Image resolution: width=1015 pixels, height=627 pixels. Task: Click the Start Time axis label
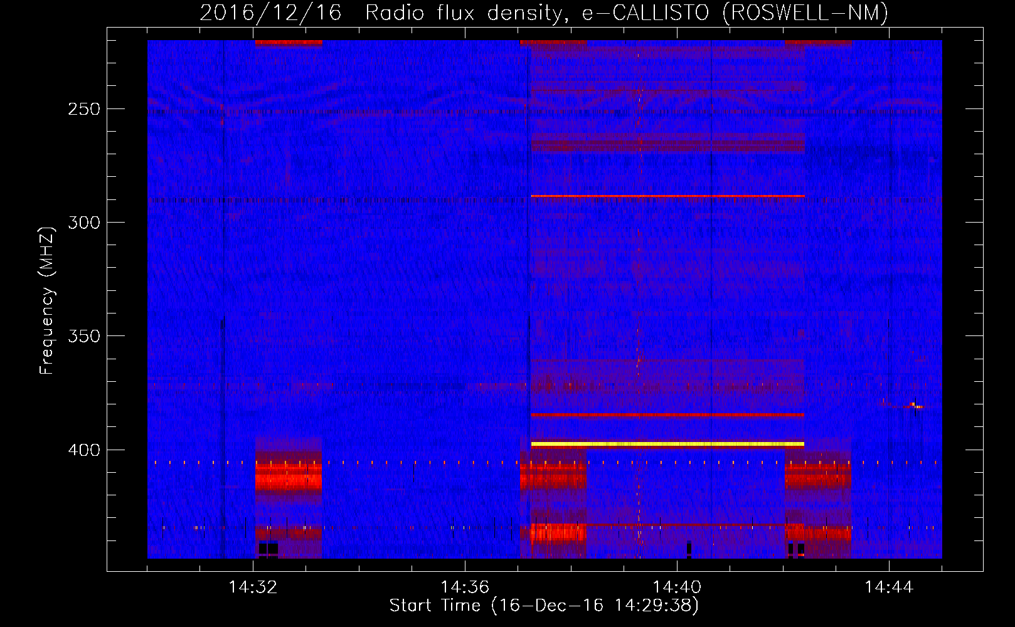(544, 606)
